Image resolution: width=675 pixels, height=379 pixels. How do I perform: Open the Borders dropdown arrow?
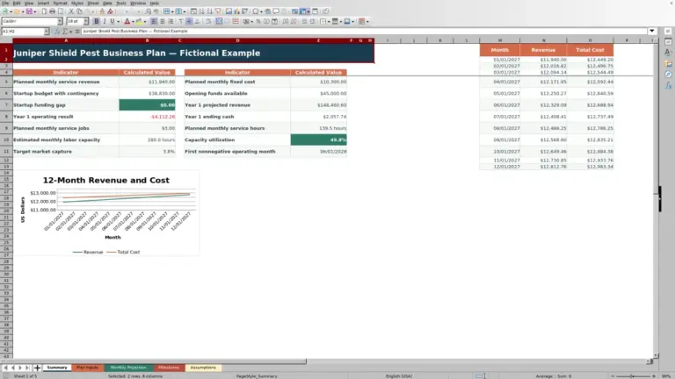click(329, 21)
